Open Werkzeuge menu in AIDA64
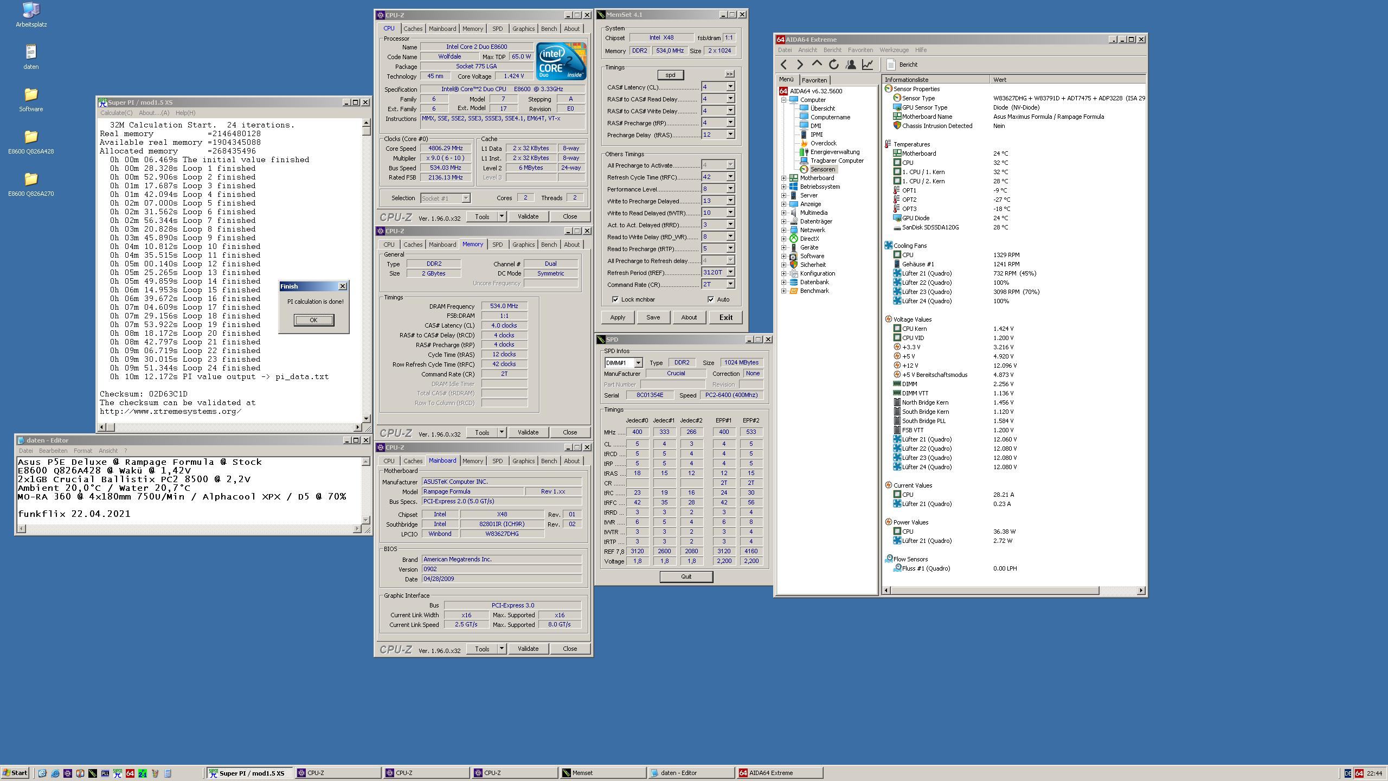This screenshot has height=781, width=1388. tap(894, 50)
